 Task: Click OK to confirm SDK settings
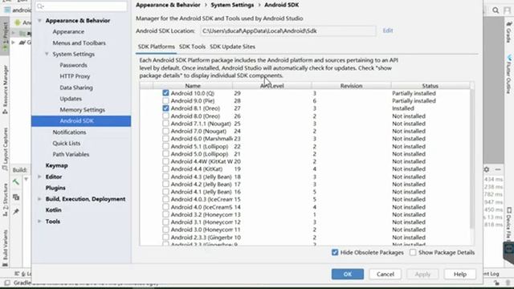click(x=348, y=275)
